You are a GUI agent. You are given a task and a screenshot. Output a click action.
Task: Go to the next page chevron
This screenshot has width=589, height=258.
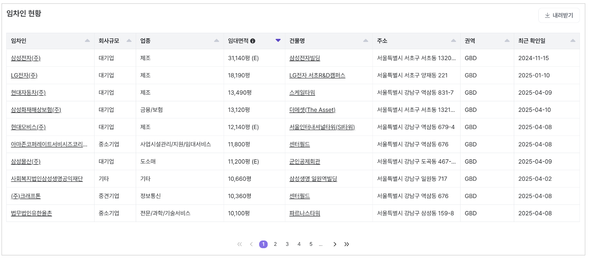[335, 244]
